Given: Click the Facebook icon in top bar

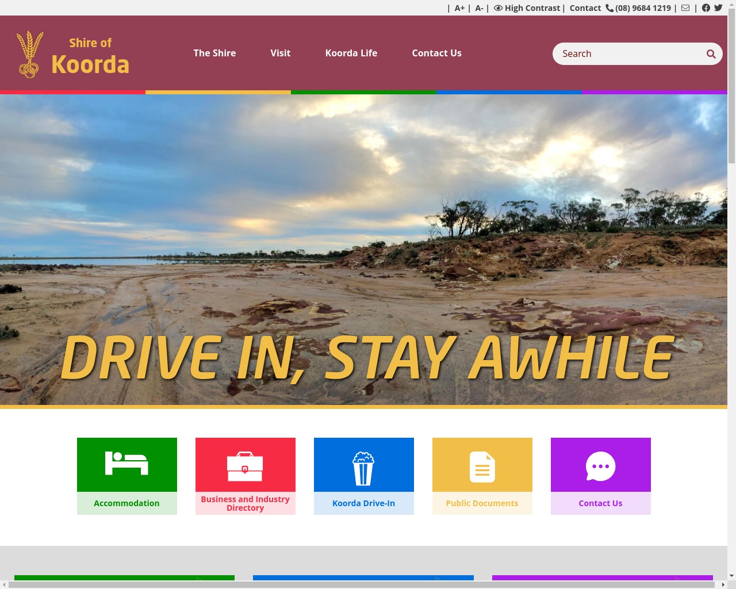Looking at the screenshot, I should [706, 8].
